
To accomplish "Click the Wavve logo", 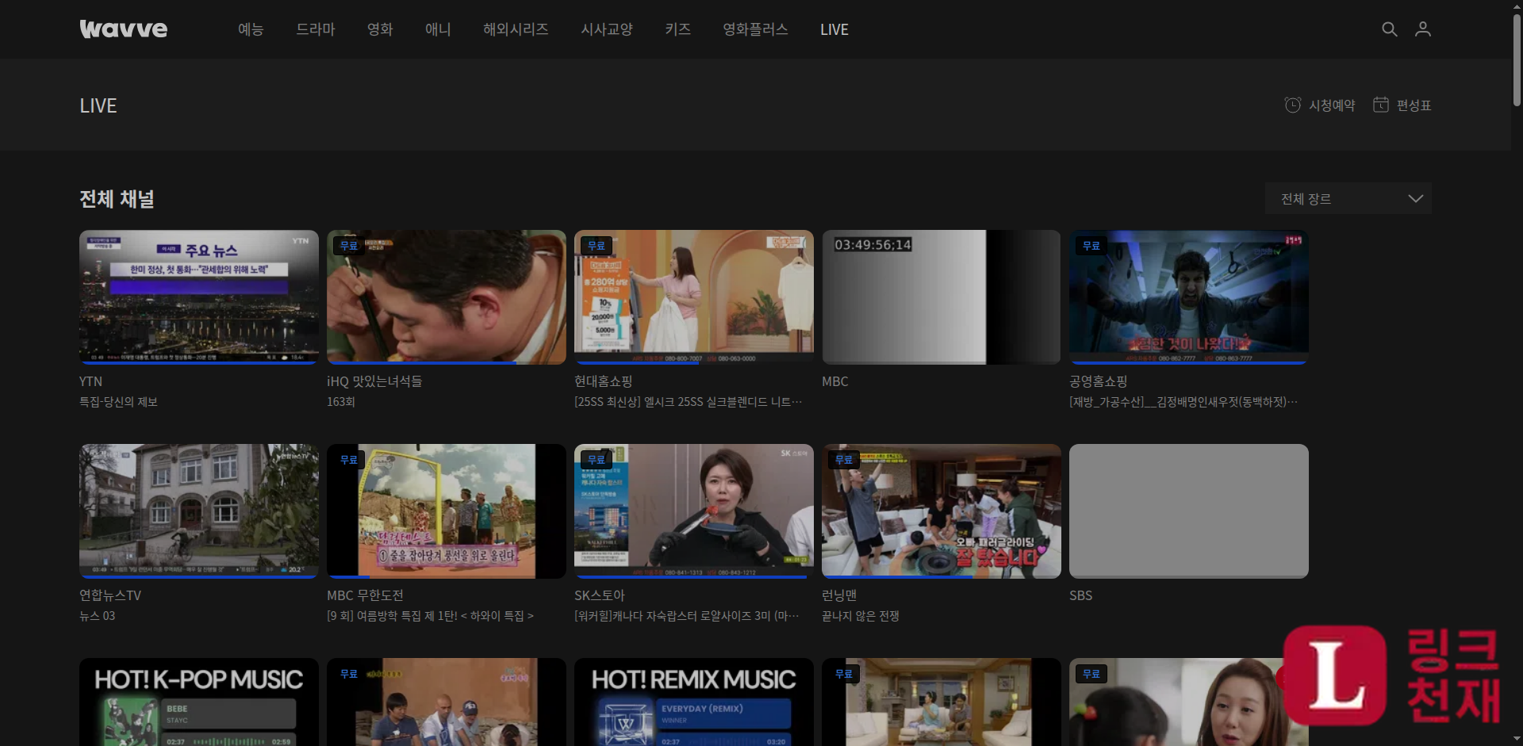I will click(x=124, y=29).
